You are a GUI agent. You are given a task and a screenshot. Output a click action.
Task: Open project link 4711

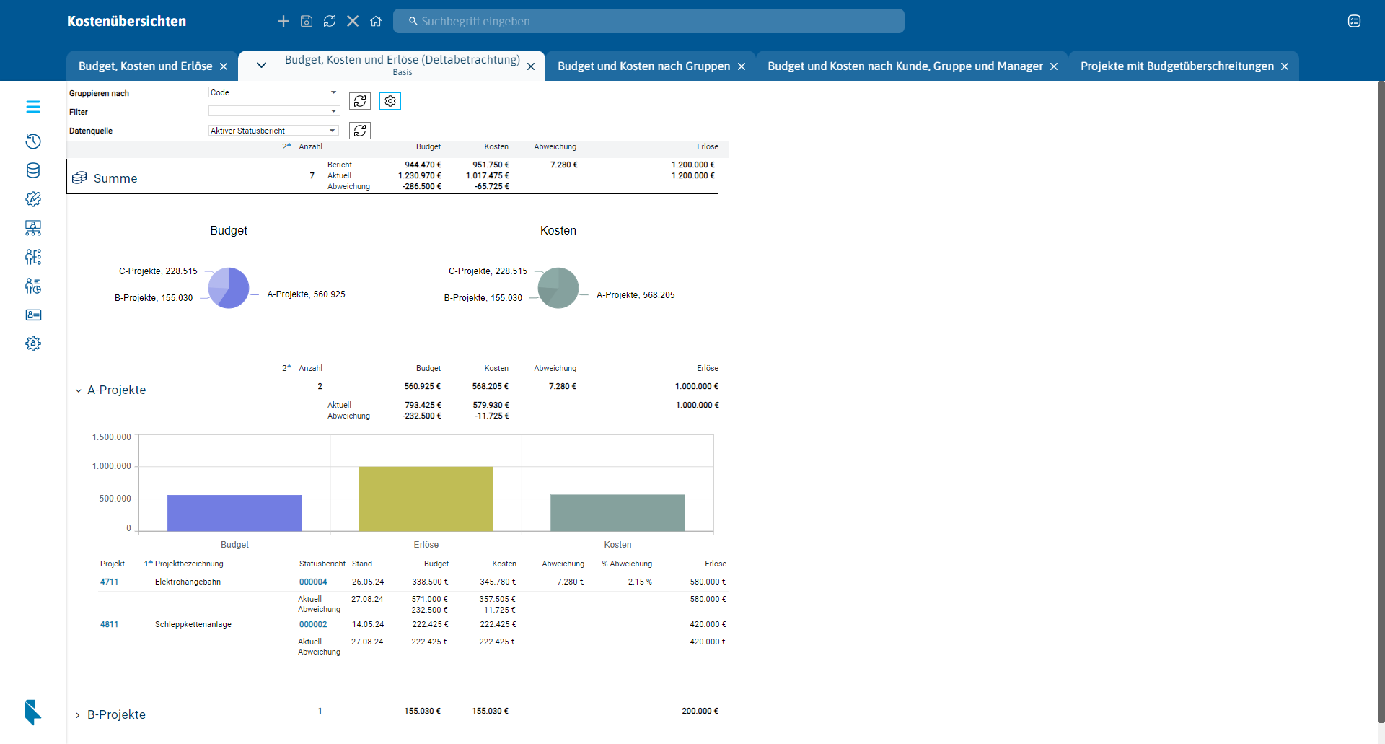click(109, 582)
